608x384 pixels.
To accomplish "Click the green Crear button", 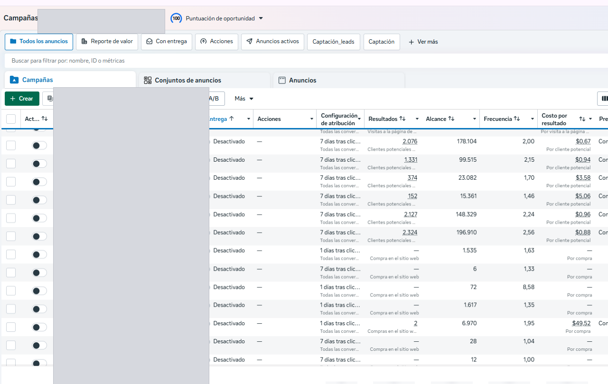I will tap(22, 99).
